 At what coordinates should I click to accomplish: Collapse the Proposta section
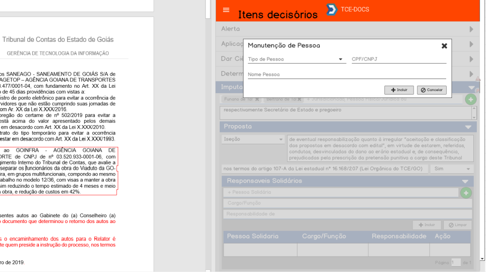pos(468,127)
